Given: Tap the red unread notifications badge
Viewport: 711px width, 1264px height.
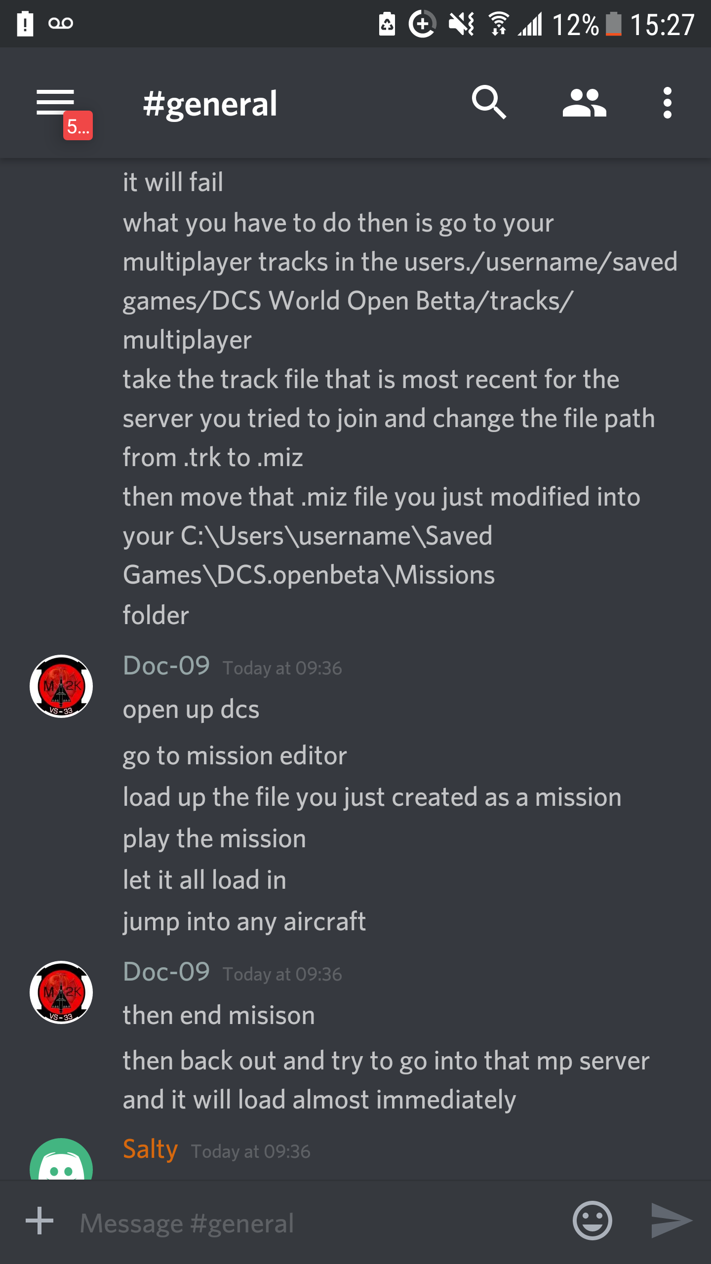Looking at the screenshot, I should coord(78,126).
